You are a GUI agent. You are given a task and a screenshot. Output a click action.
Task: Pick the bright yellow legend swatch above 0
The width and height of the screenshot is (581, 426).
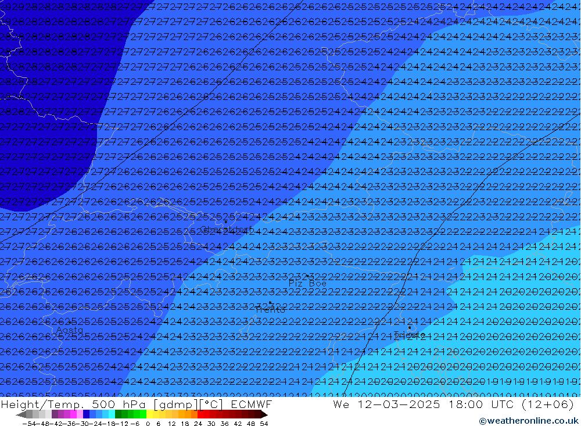[149, 414]
